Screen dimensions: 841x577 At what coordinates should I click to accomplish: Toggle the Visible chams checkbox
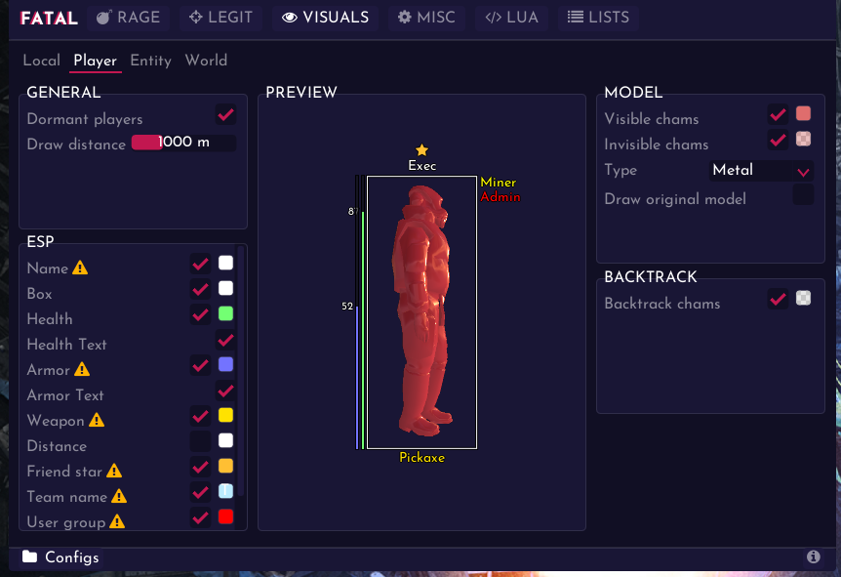tap(778, 114)
